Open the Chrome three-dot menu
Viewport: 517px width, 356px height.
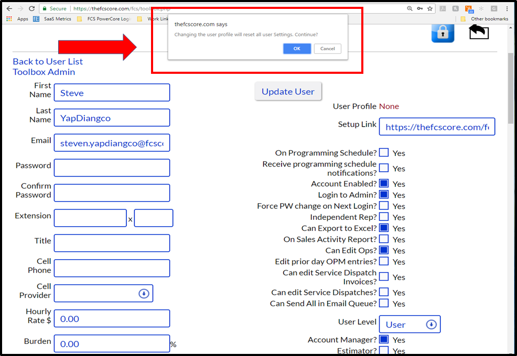pos(507,8)
